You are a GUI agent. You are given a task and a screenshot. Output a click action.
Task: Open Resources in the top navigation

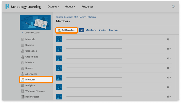(88, 6)
